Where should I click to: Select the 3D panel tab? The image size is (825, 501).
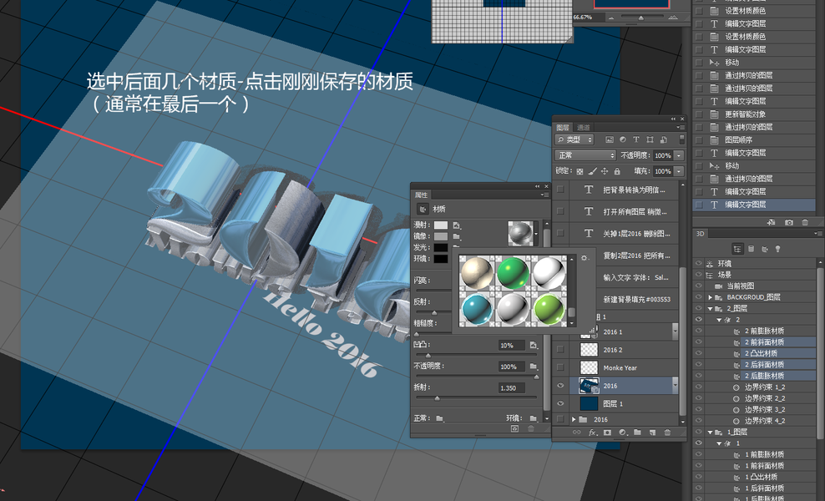701,234
